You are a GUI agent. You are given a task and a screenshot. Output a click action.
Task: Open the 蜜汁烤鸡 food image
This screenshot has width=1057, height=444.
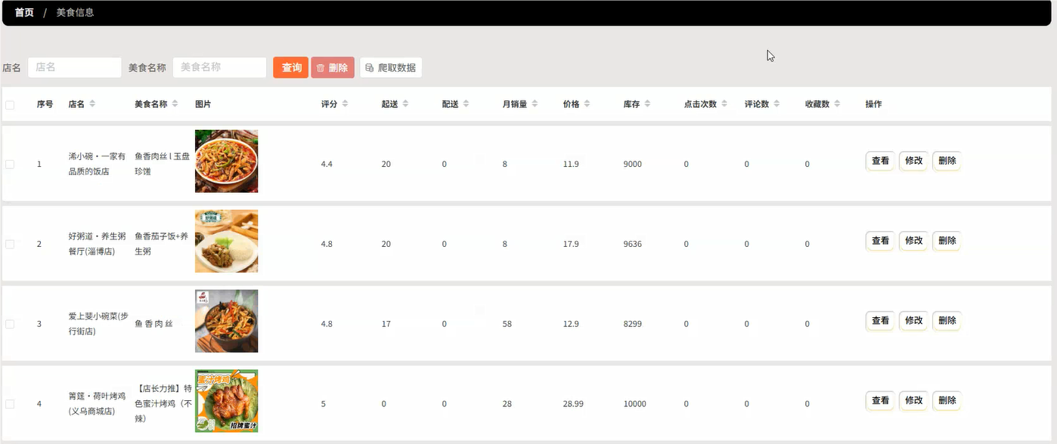tap(226, 401)
